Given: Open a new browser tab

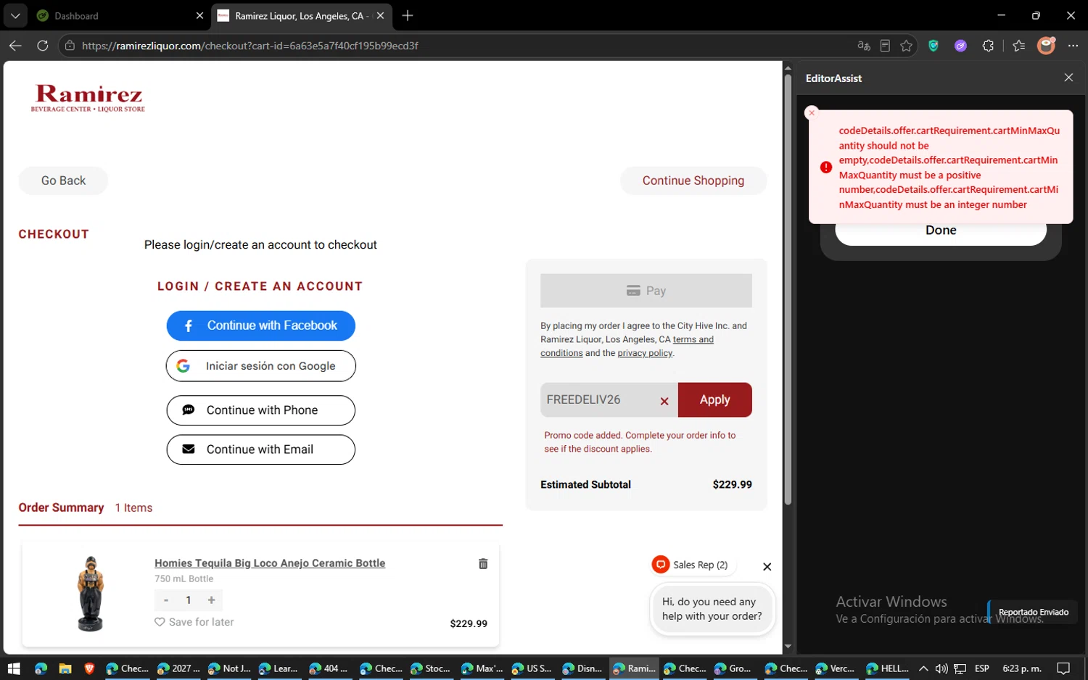Looking at the screenshot, I should point(408,16).
